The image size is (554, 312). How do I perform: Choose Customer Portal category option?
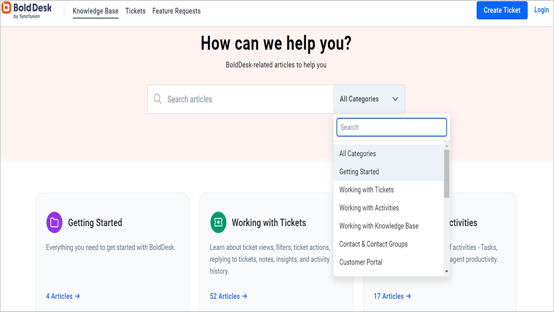[x=389, y=262]
